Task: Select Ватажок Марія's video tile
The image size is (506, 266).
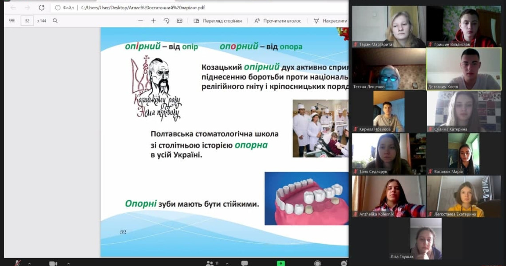Action: pyautogui.click(x=464, y=154)
